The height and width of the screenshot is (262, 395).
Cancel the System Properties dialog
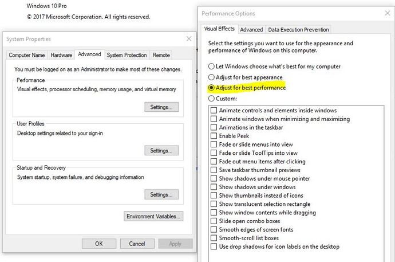point(137,244)
